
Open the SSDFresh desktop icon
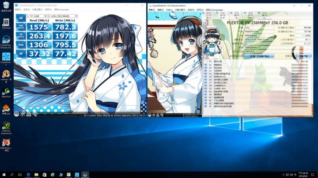pyautogui.click(x=6, y=23)
